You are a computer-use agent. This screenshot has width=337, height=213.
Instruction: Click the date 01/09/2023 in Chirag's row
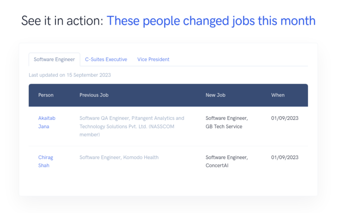point(285,157)
